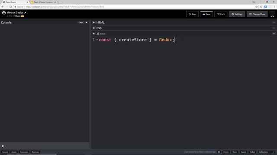Expand the CSS editor dropdown arrow

coord(274,28)
